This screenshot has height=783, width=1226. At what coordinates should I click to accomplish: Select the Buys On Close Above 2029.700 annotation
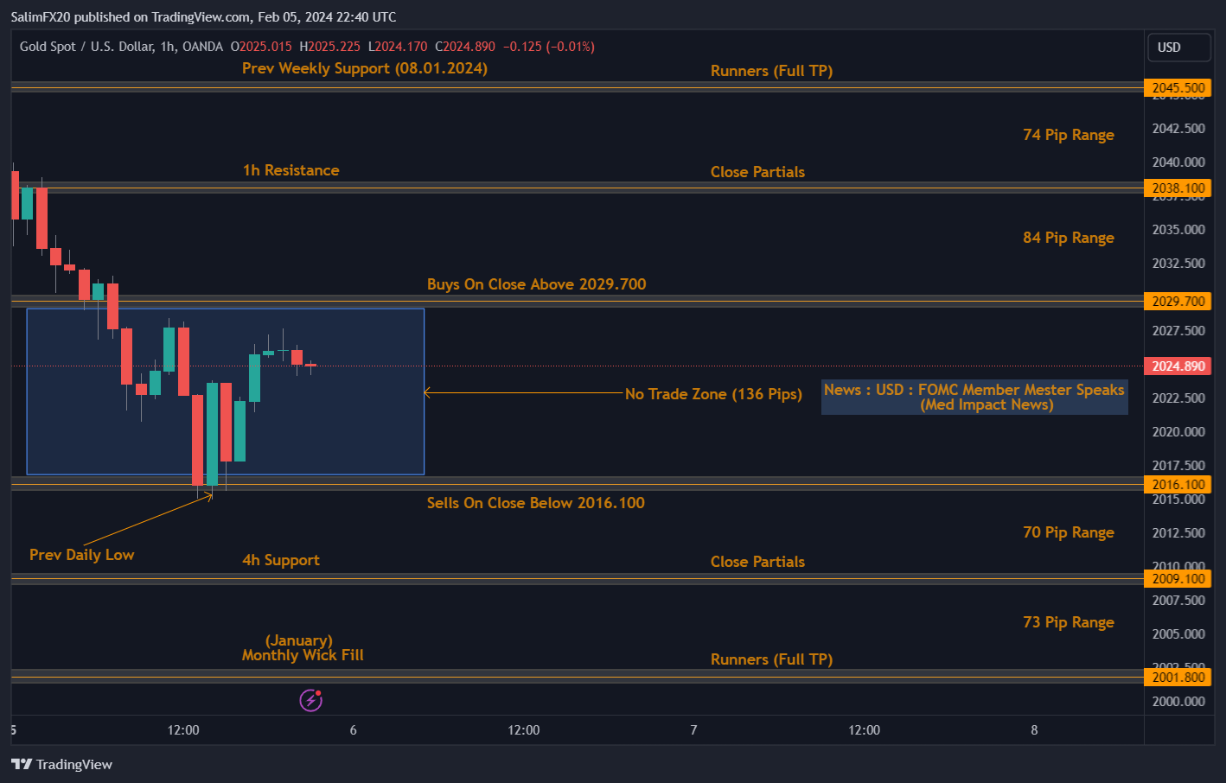point(536,283)
